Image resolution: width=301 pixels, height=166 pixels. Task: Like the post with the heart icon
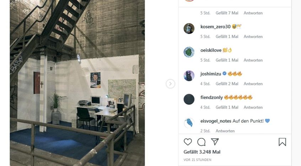click(x=188, y=142)
